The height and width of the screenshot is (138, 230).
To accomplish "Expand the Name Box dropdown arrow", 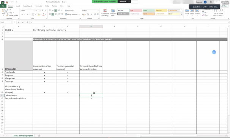I will 11,22.
